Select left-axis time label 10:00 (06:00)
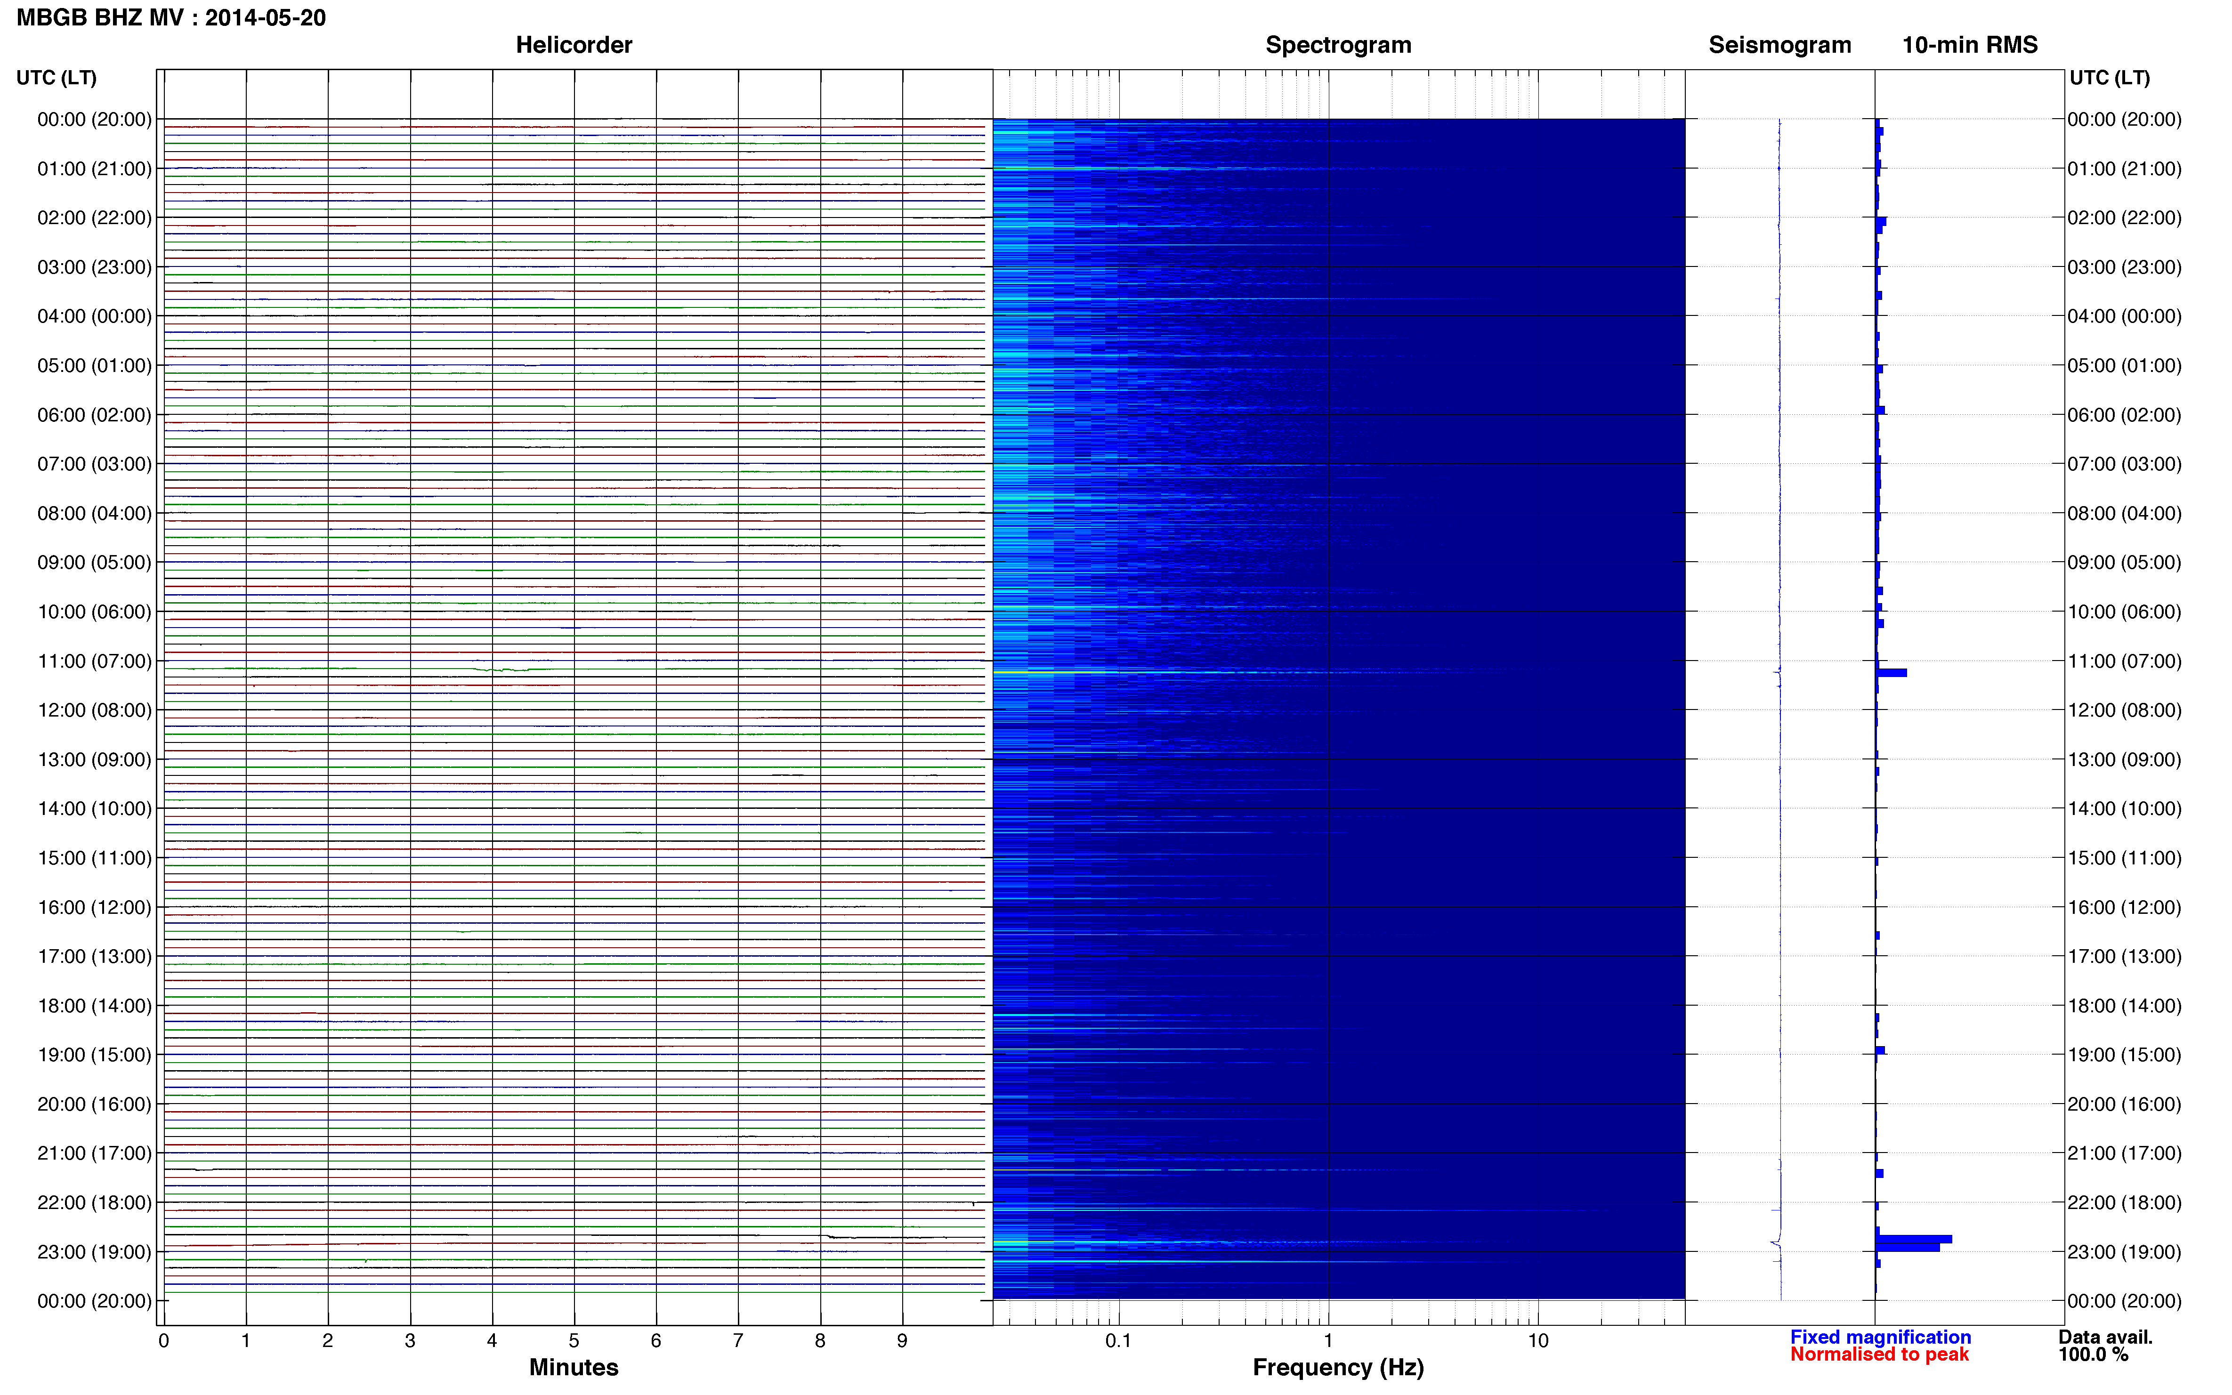Viewport: 2232px width, 1395px height. (94, 612)
